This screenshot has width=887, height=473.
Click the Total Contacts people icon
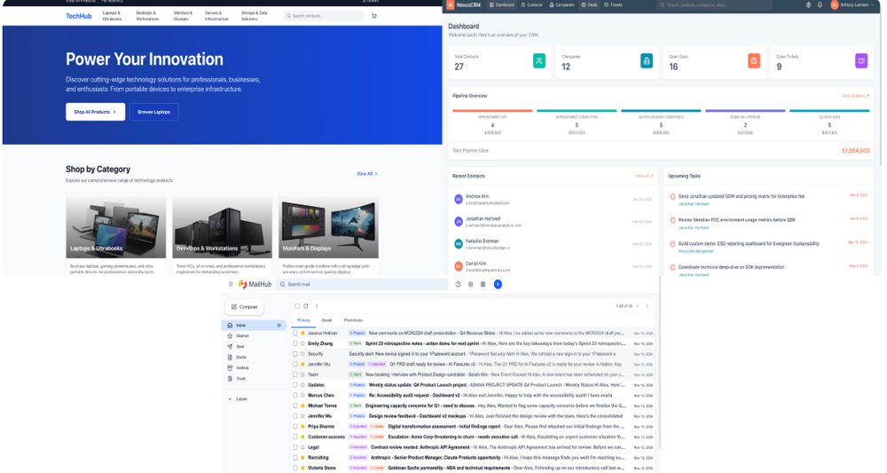pyautogui.click(x=539, y=60)
